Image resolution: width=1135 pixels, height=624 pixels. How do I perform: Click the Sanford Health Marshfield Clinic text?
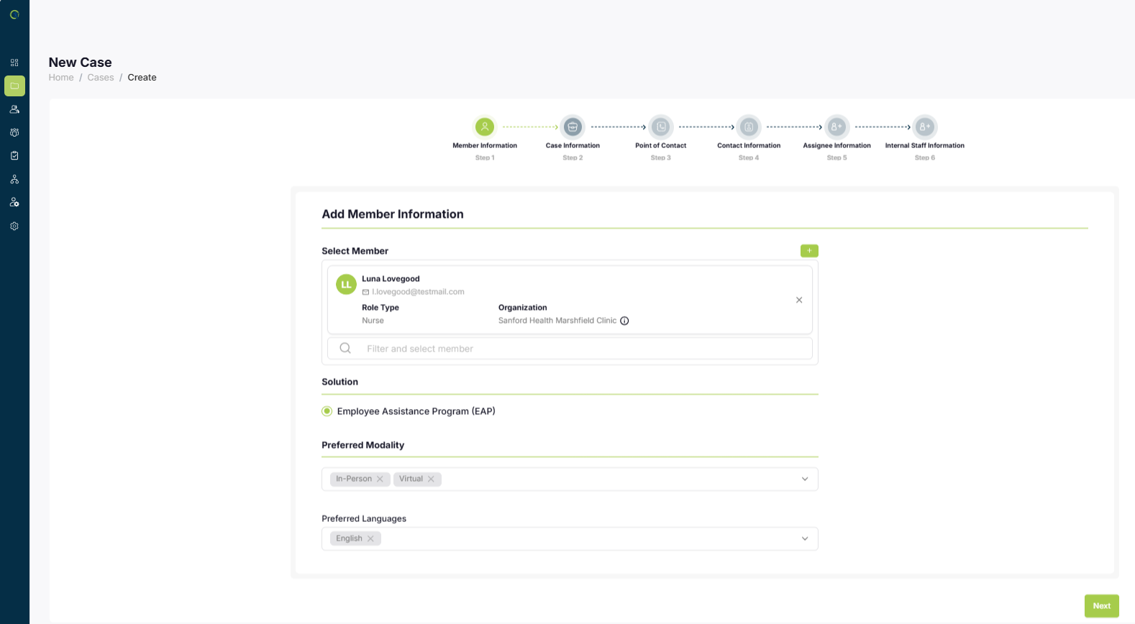(x=557, y=321)
